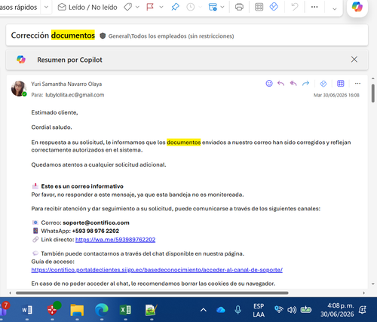377x322 pixels.
Task: Open Yuri Samantha Navarro Olaya's profile photo
Action: [x=19, y=88]
